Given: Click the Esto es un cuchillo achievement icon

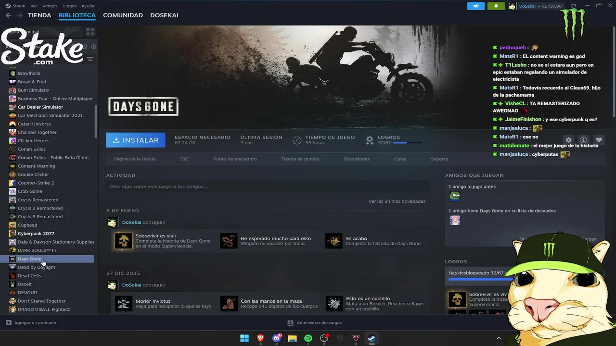Looking at the screenshot, I should point(334,303).
